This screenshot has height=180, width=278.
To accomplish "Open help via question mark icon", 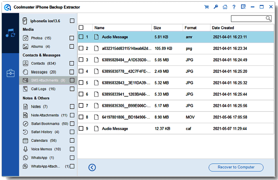I will pos(234,7).
